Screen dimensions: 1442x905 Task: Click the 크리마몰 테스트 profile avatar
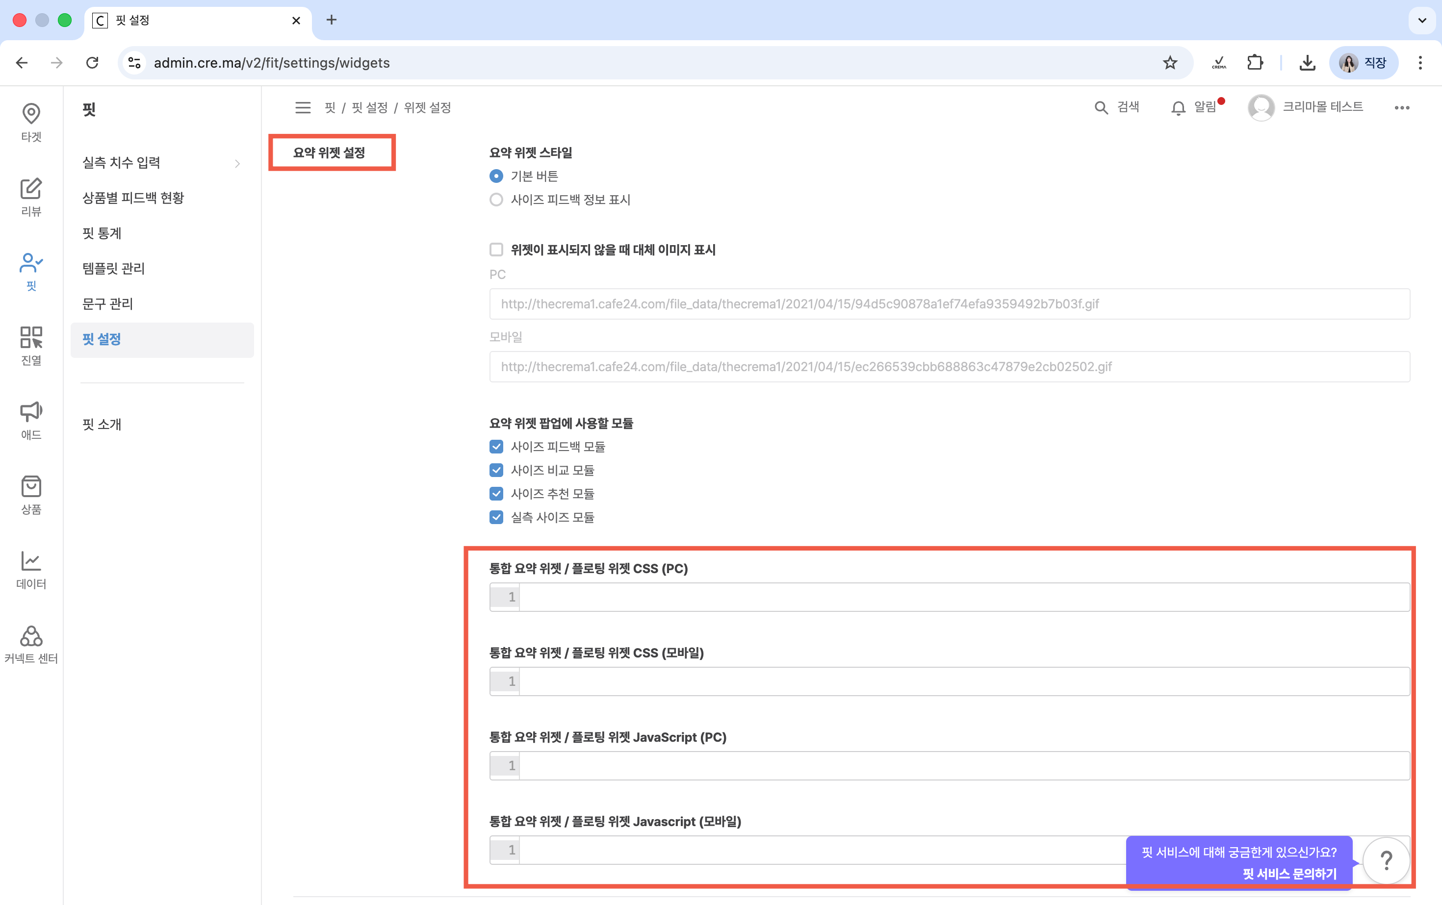click(x=1261, y=108)
